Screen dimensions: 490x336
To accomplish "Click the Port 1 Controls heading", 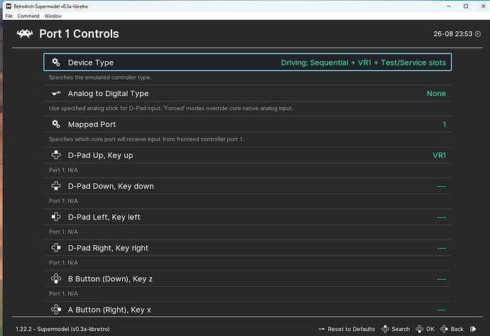I will [79, 34].
